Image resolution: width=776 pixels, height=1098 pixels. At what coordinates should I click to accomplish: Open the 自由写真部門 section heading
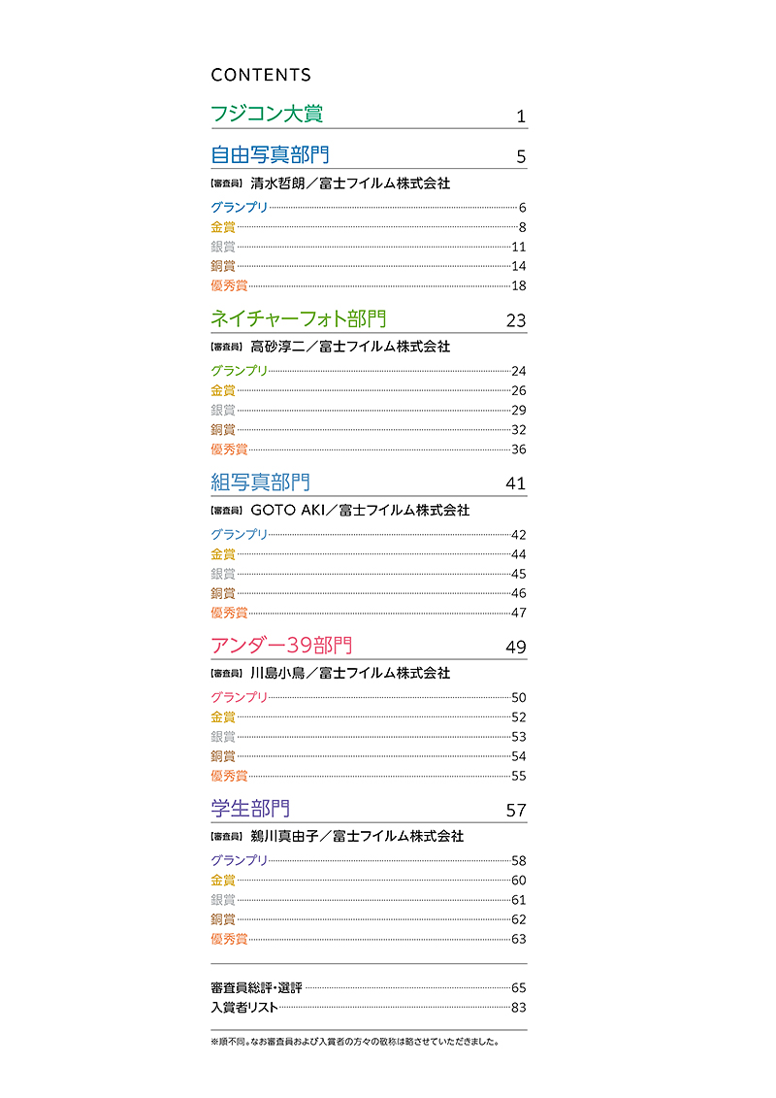coord(270,154)
